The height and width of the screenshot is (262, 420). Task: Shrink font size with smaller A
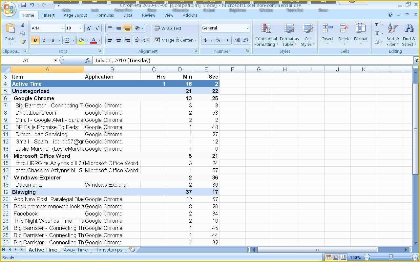pos(97,28)
